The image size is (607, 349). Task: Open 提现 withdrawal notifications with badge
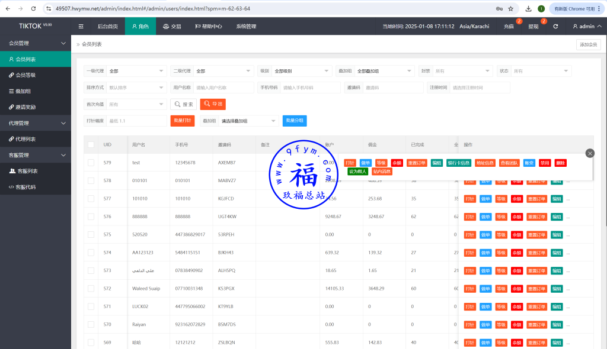(533, 27)
